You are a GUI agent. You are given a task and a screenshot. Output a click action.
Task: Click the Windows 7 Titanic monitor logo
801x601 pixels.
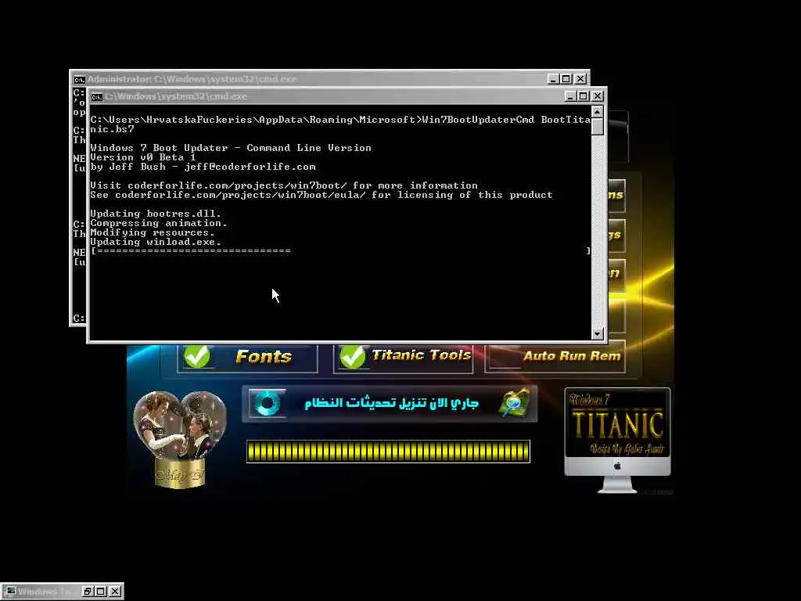[x=617, y=440]
